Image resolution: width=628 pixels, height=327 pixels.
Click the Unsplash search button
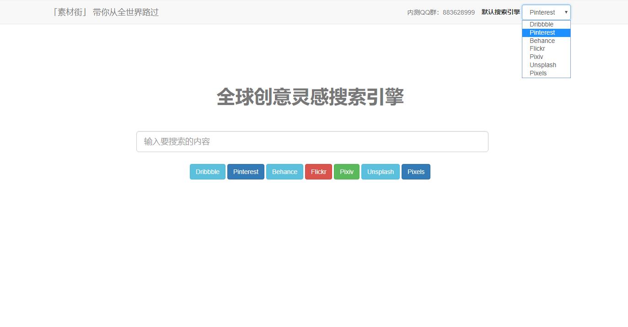point(380,171)
